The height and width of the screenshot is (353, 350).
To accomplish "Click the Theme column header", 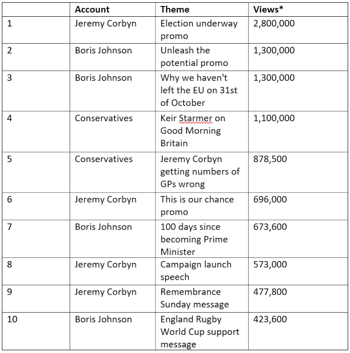I will click(x=175, y=9).
